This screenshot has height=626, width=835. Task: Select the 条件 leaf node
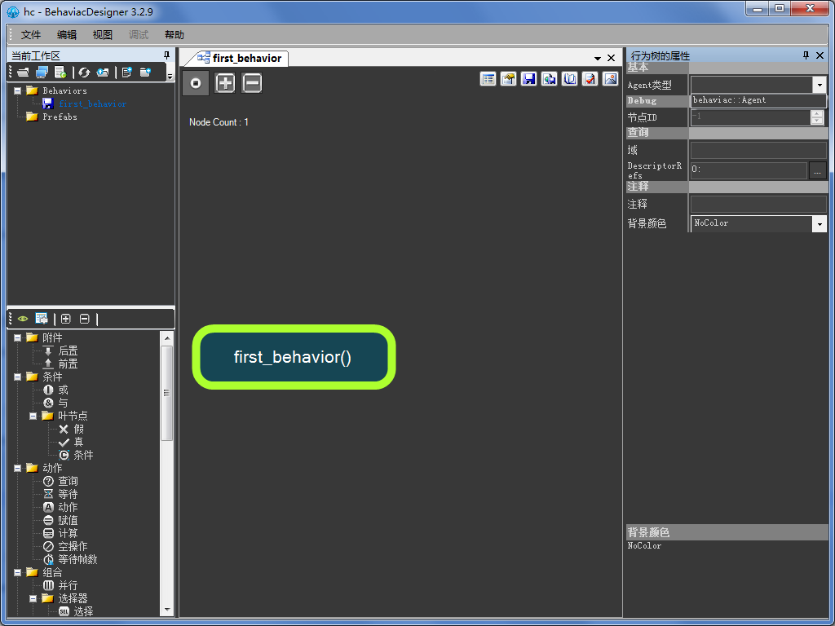(83, 455)
